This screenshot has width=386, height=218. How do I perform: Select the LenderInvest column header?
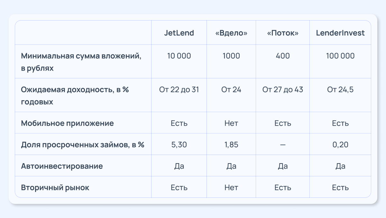[x=340, y=33]
